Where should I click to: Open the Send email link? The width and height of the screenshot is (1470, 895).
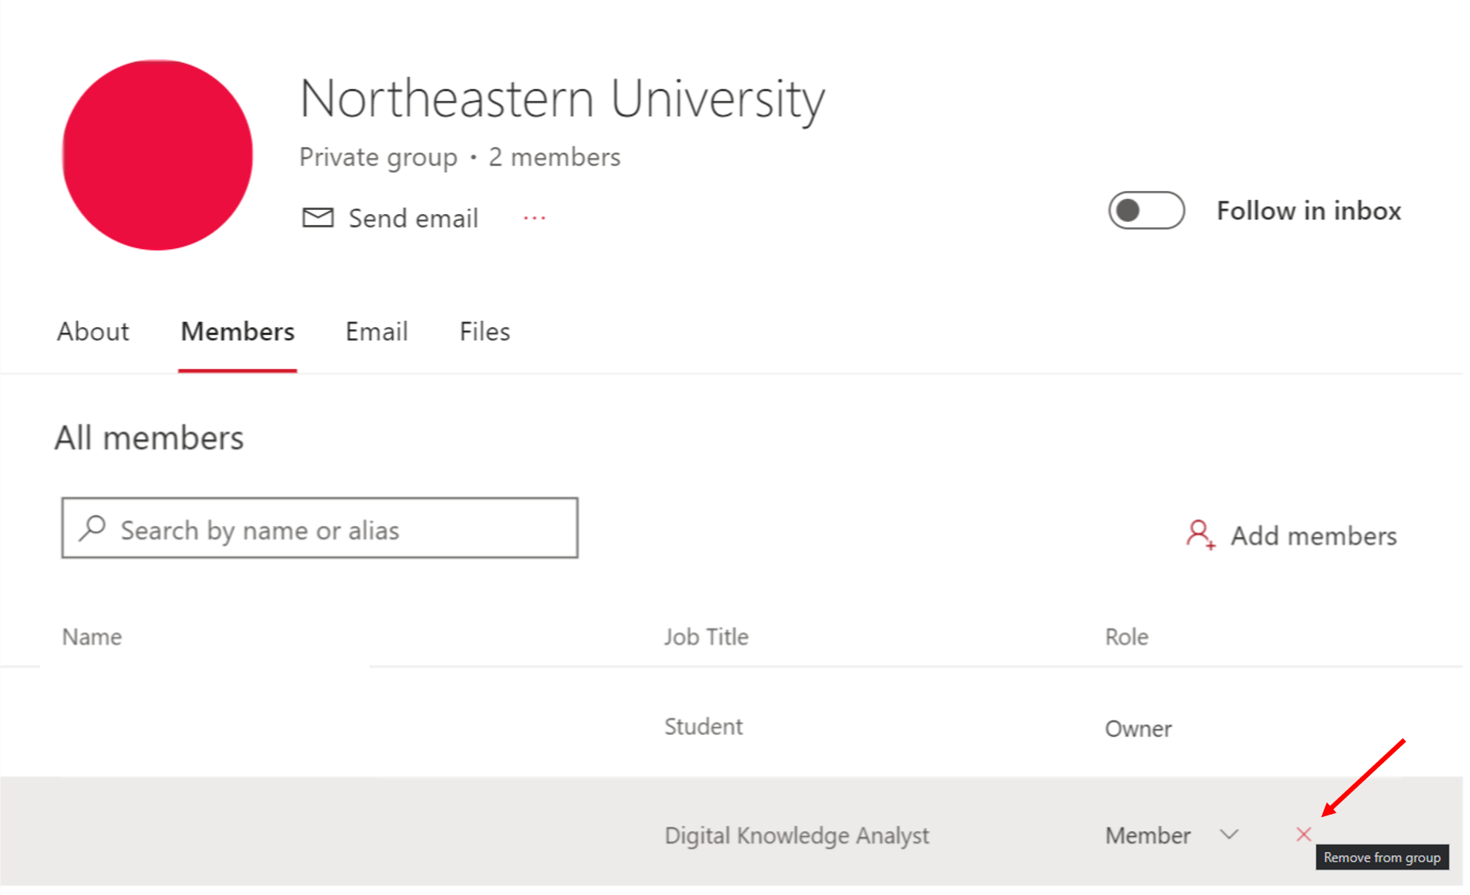tap(413, 218)
